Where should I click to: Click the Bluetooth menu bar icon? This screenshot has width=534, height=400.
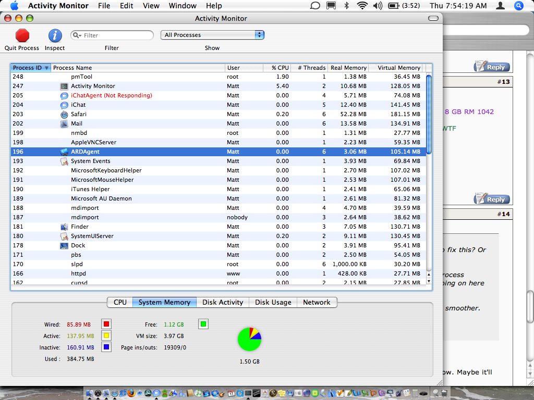[347, 5]
